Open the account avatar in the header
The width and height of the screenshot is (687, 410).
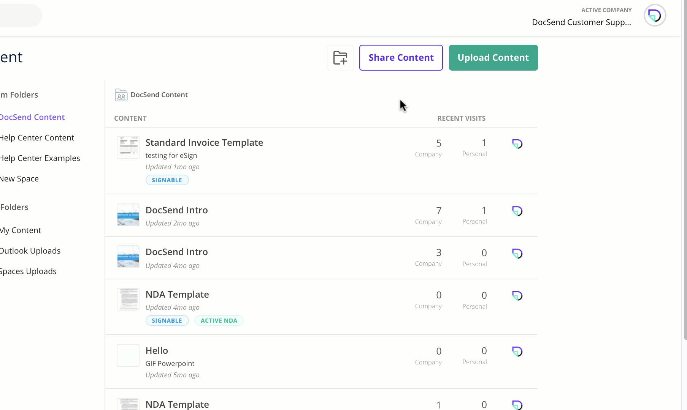tap(655, 16)
